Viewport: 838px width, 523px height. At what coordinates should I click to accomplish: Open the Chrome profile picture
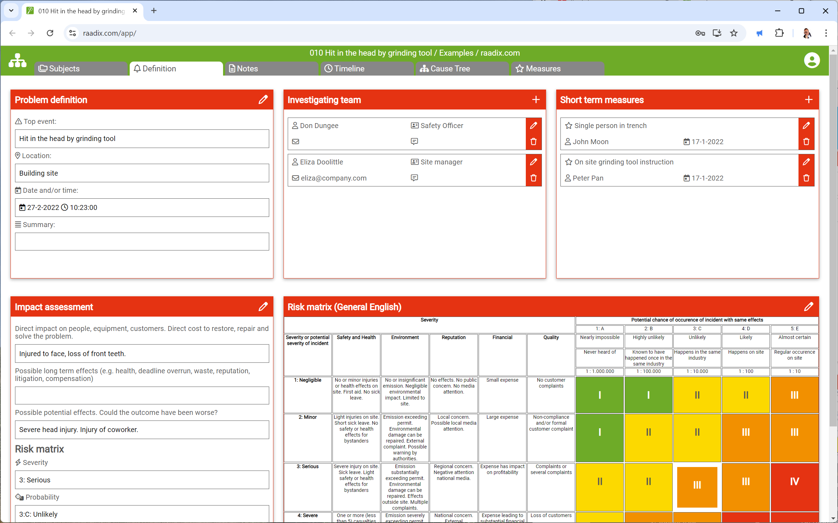tap(807, 33)
